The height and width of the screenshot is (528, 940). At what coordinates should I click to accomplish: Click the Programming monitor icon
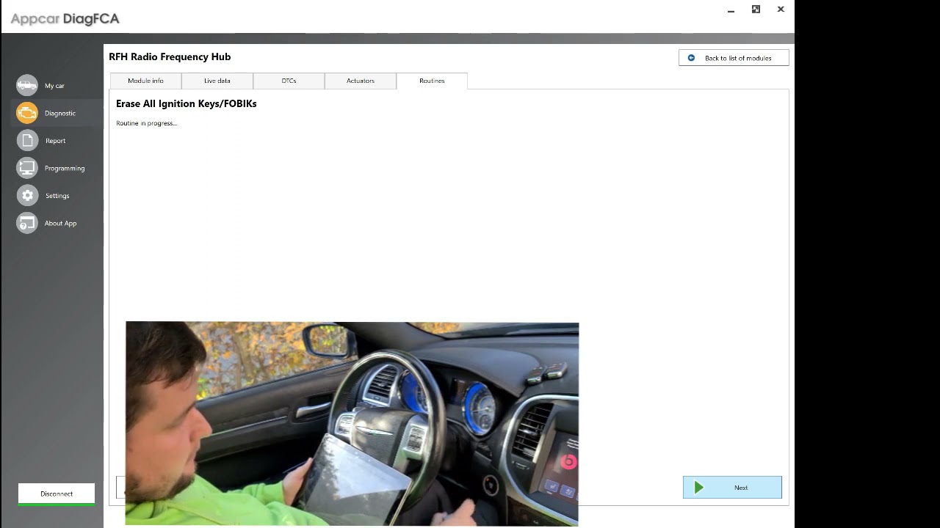click(x=27, y=168)
